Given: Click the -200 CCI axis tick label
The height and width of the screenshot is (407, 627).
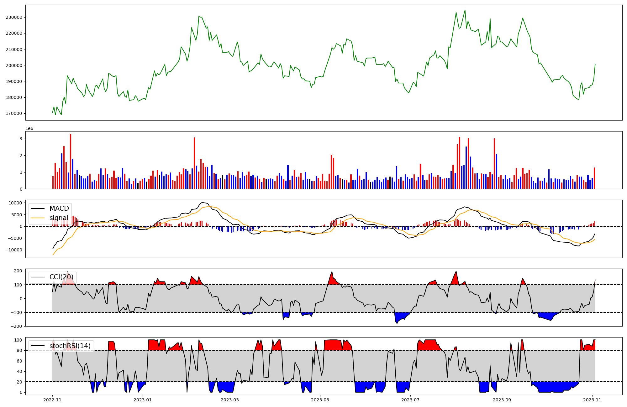Looking at the screenshot, I should (x=17, y=326).
